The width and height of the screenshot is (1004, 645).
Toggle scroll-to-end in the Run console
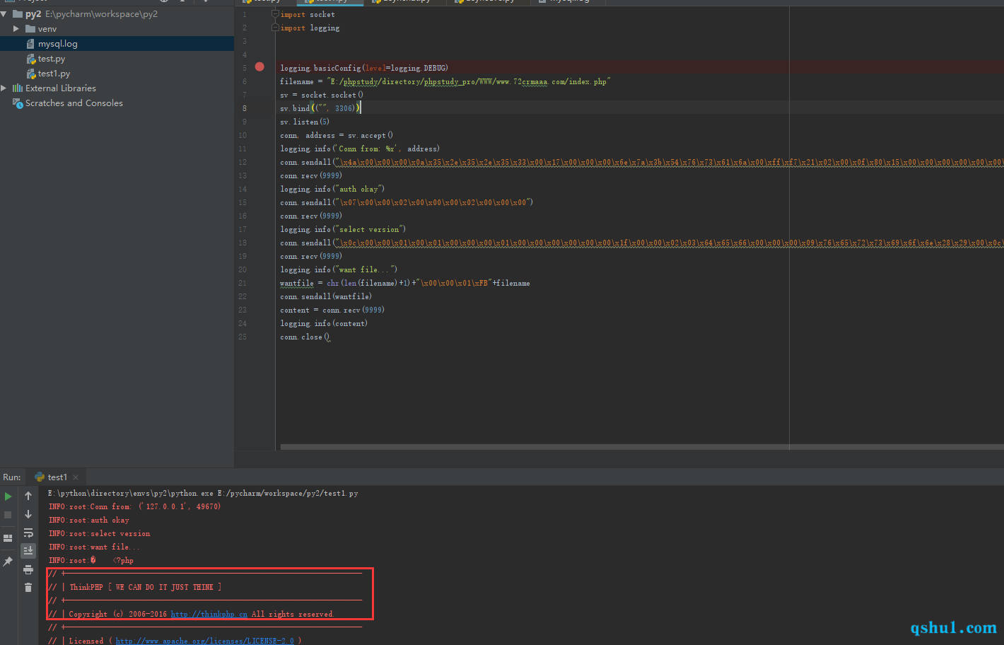(28, 550)
